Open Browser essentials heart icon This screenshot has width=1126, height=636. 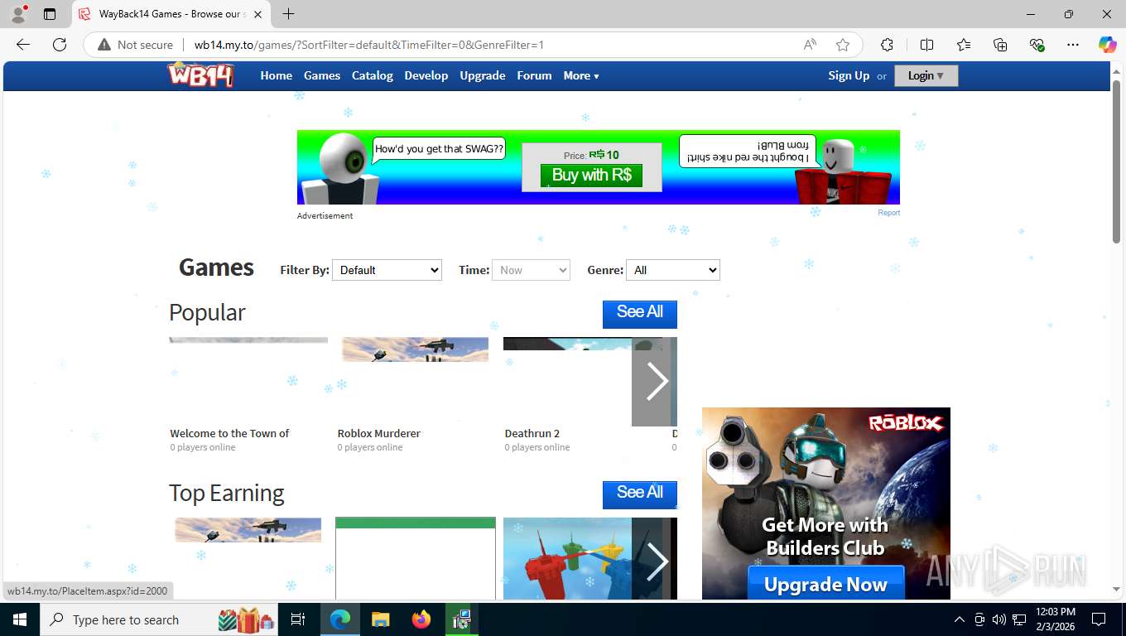coord(1037,45)
